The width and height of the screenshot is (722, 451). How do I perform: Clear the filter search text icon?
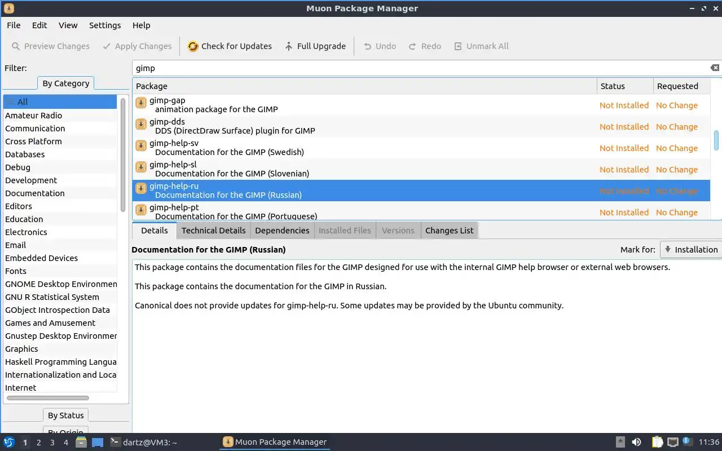pos(715,68)
